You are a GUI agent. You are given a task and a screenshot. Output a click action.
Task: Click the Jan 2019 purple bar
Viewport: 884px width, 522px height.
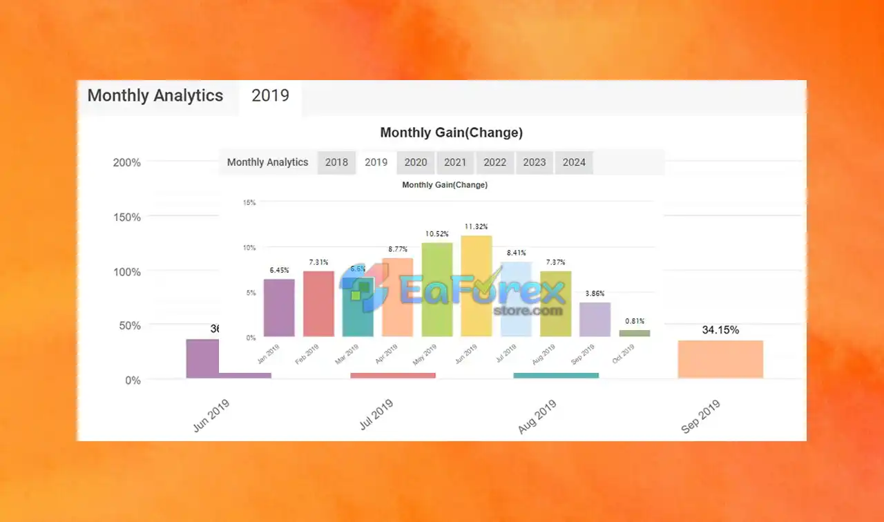point(279,308)
